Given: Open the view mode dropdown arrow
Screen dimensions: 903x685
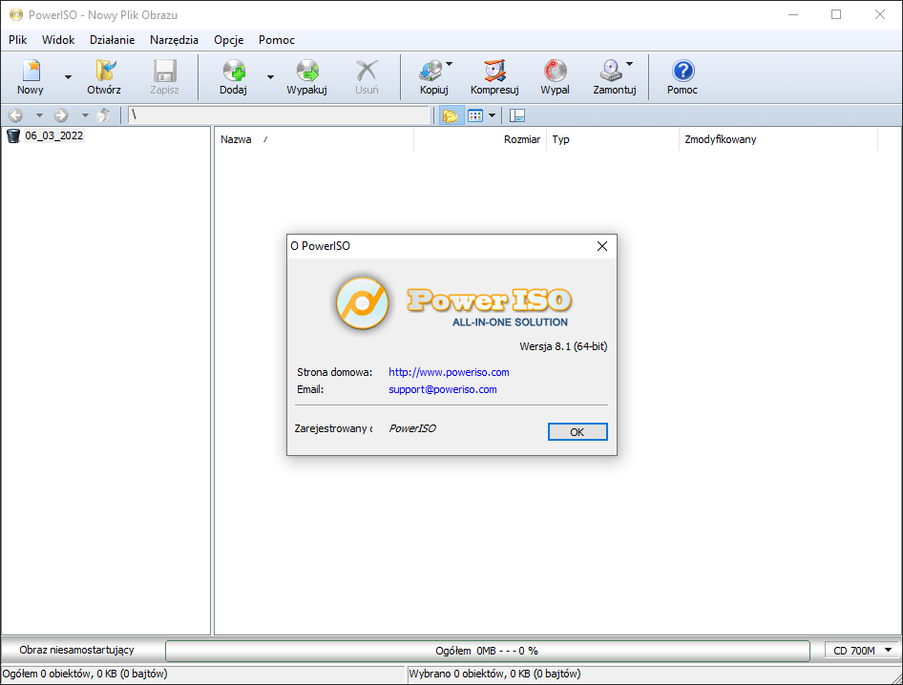Looking at the screenshot, I should (x=492, y=115).
